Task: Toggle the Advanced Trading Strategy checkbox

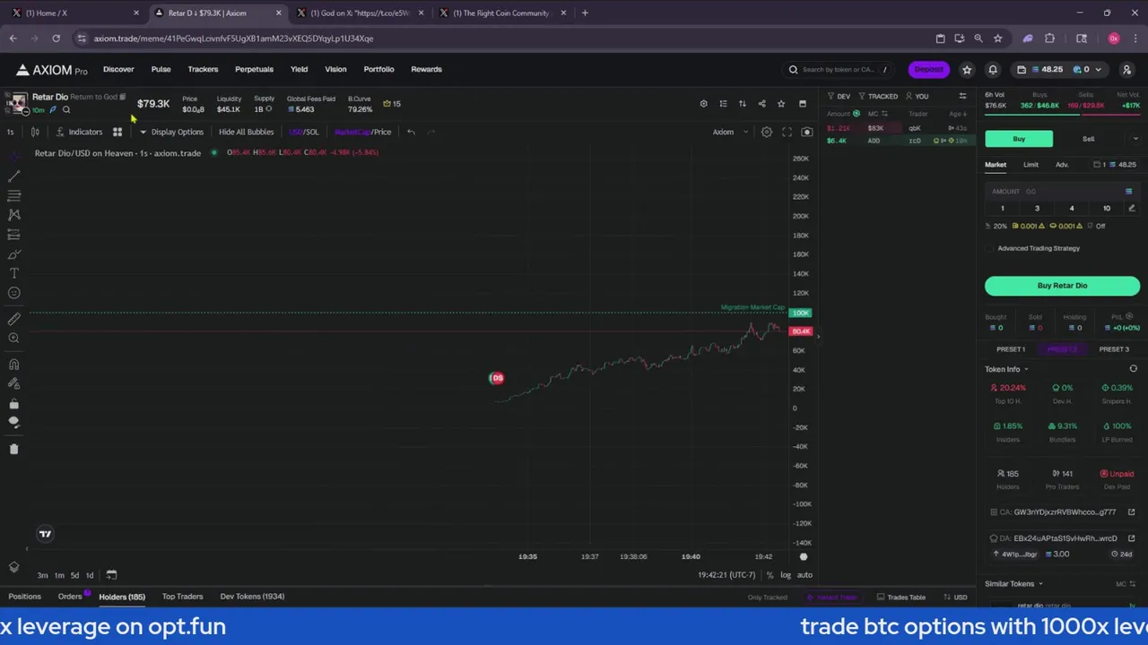Action: (990, 249)
